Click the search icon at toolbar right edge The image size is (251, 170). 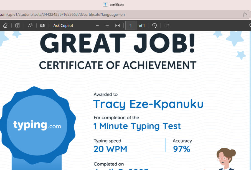[250, 25]
